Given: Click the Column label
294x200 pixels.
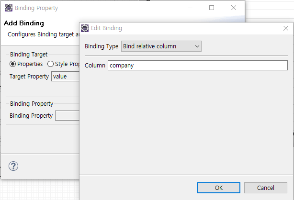Looking at the screenshot, I should 95,66.
